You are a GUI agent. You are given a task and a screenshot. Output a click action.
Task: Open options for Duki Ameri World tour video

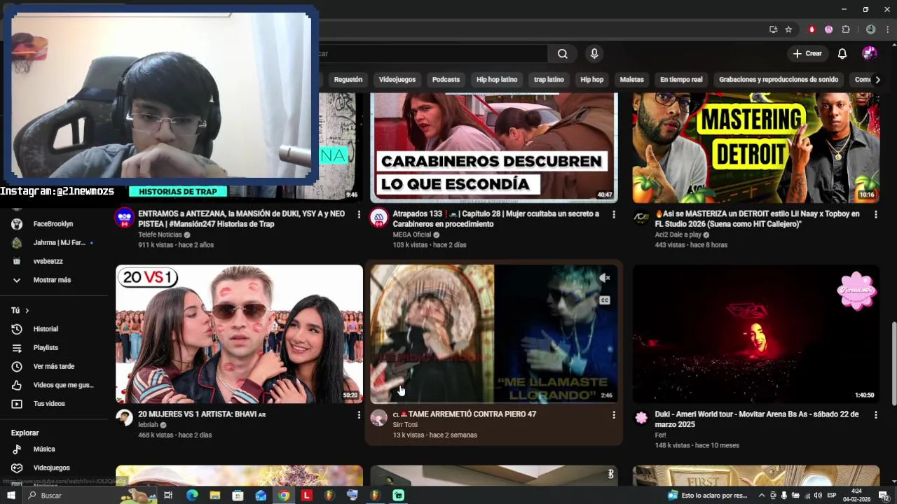tap(875, 414)
